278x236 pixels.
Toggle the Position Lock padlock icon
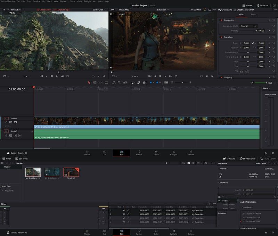click(144, 83)
